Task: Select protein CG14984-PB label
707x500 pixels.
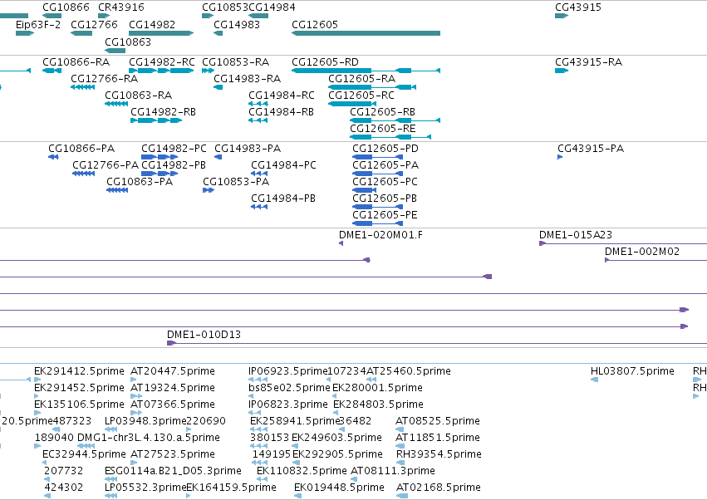Action: tap(283, 199)
